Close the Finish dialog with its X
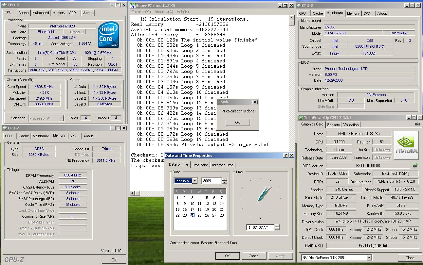 [255, 102]
